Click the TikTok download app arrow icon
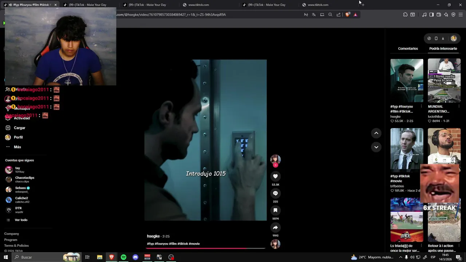Viewport: 466px width, 262px height. click(x=443, y=38)
